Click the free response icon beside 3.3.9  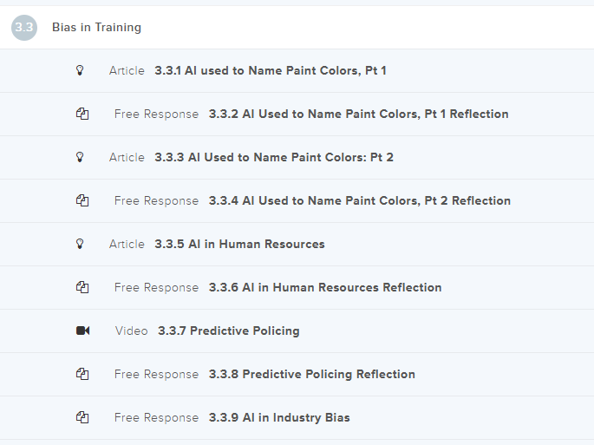pos(82,417)
